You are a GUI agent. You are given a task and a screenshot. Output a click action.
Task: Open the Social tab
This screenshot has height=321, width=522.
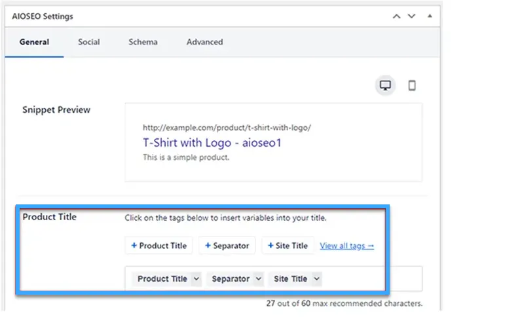tap(89, 43)
